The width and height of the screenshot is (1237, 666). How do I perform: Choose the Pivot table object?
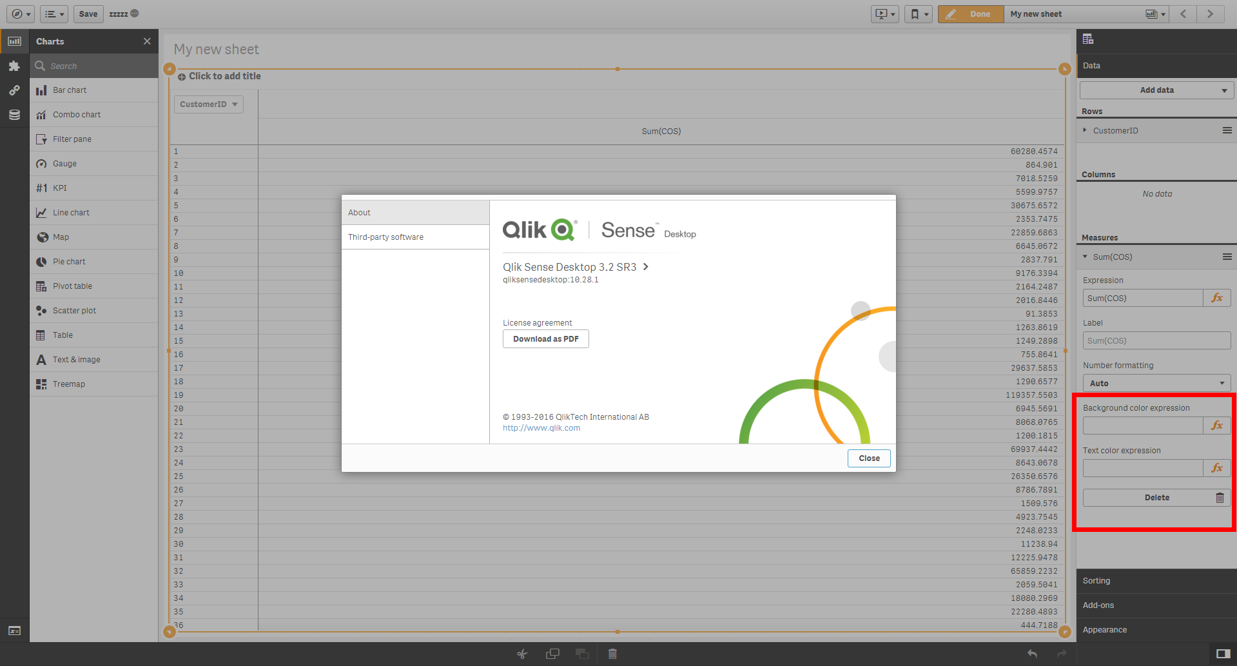pos(94,286)
